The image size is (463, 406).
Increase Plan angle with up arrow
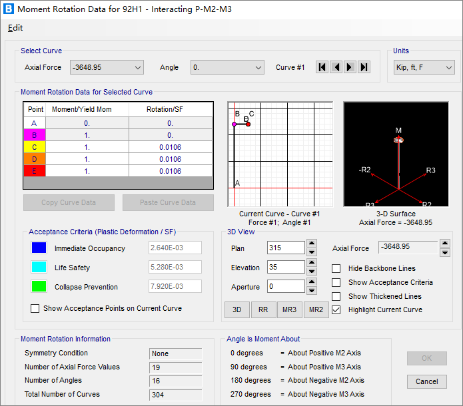pyautogui.click(x=312, y=243)
